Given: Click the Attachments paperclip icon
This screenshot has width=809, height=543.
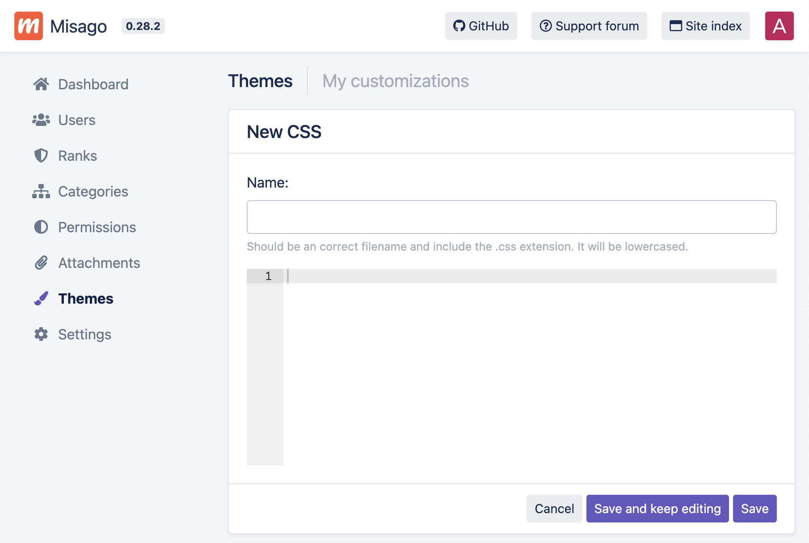Looking at the screenshot, I should pyautogui.click(x=41, y=263).
